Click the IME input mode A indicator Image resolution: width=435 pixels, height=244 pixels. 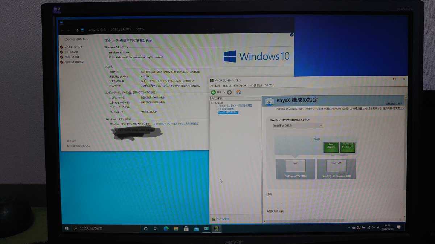coord(378,228)
